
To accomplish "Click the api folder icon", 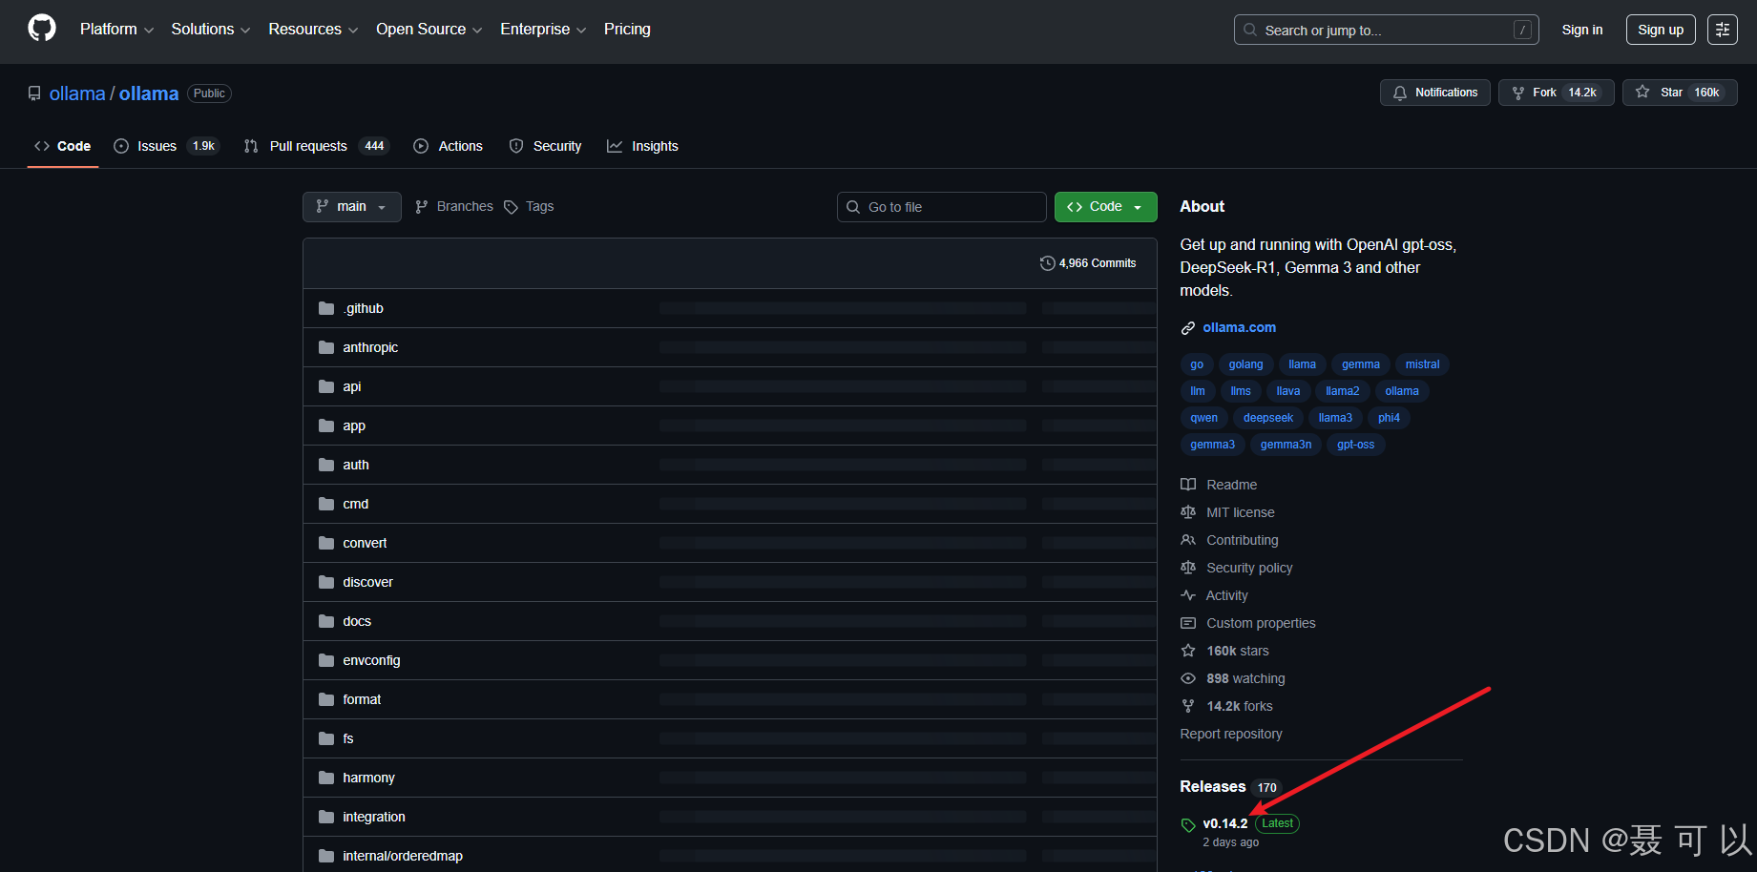I will click(326, 386).
